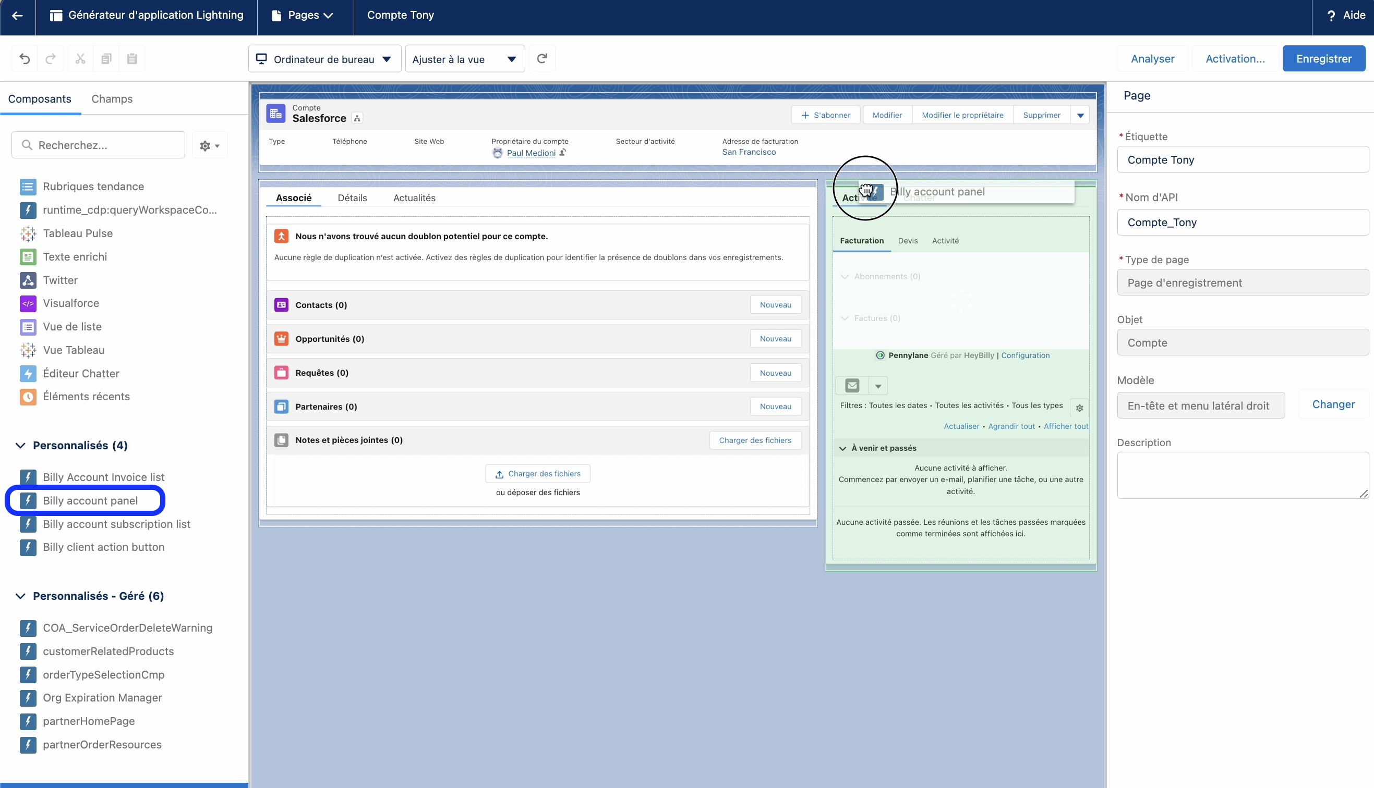The image size is (1374, 788).
Task: Collapse the À venir et passés section
Action: tap(842, 449)
